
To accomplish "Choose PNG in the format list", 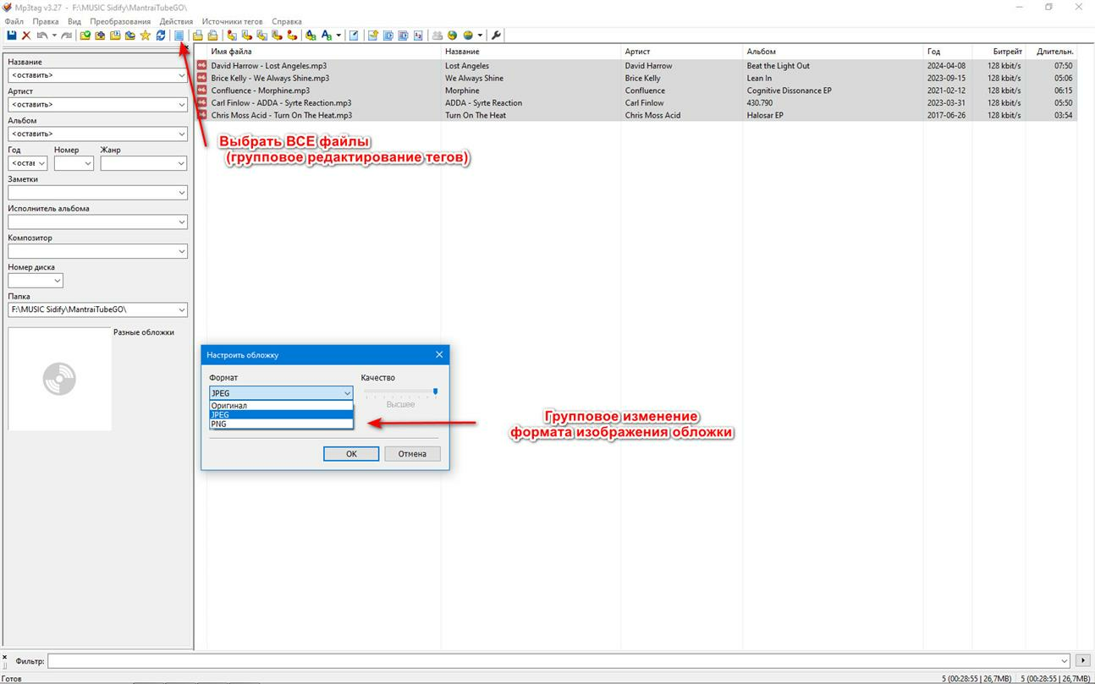I will (281, 424).
